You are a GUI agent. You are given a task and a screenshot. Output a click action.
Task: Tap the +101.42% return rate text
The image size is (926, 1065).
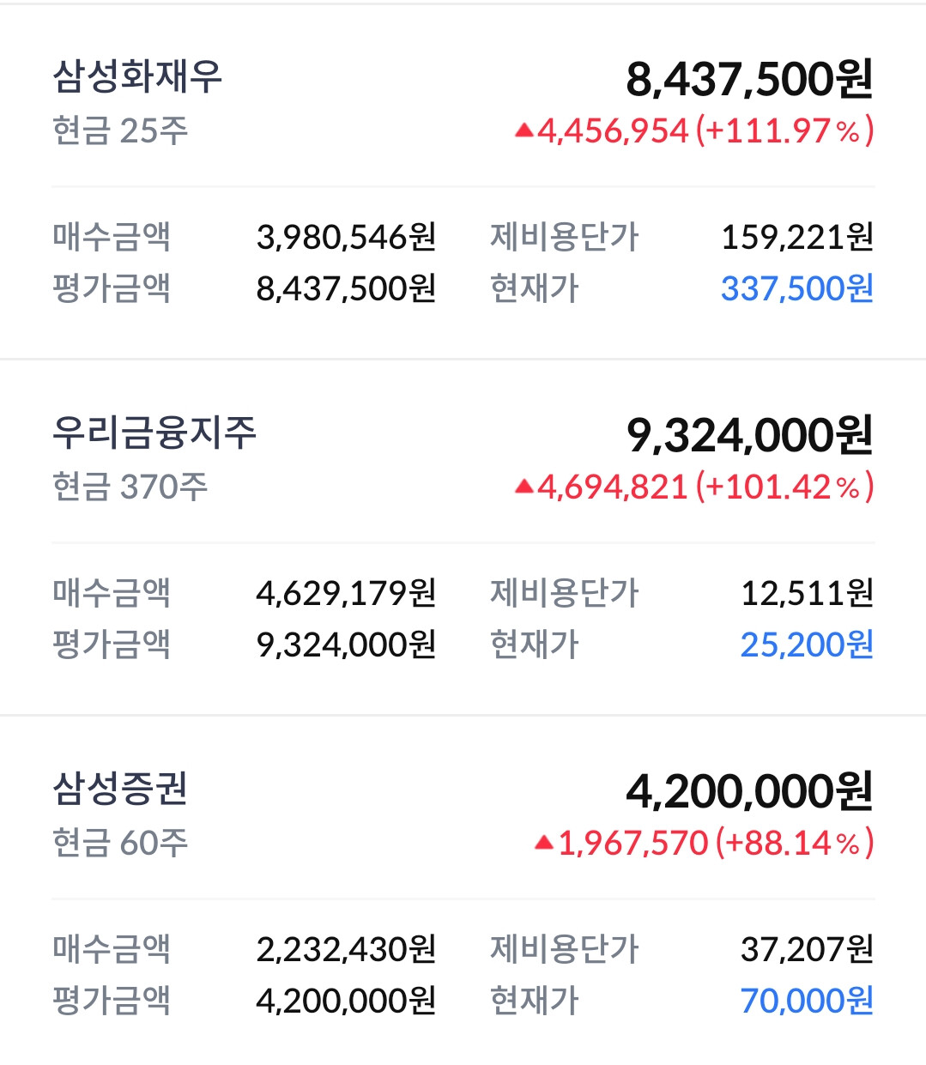[785, 487]
